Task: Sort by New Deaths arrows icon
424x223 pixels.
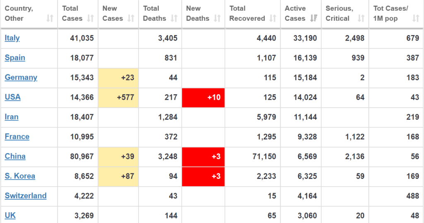Action: [217, 18]
